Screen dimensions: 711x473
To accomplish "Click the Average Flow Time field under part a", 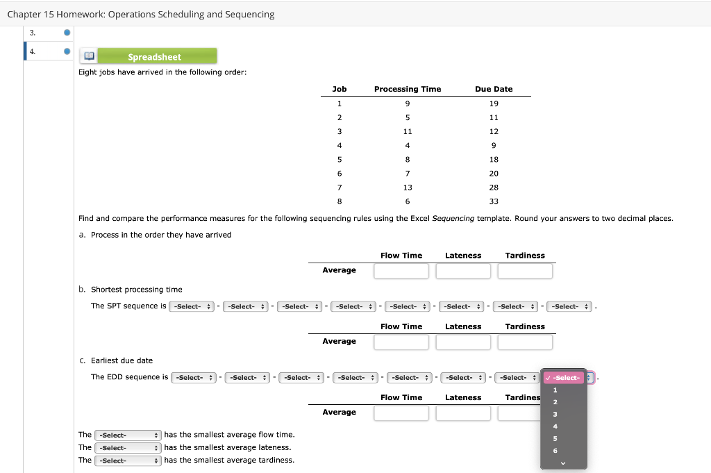I will click(401, 271).
